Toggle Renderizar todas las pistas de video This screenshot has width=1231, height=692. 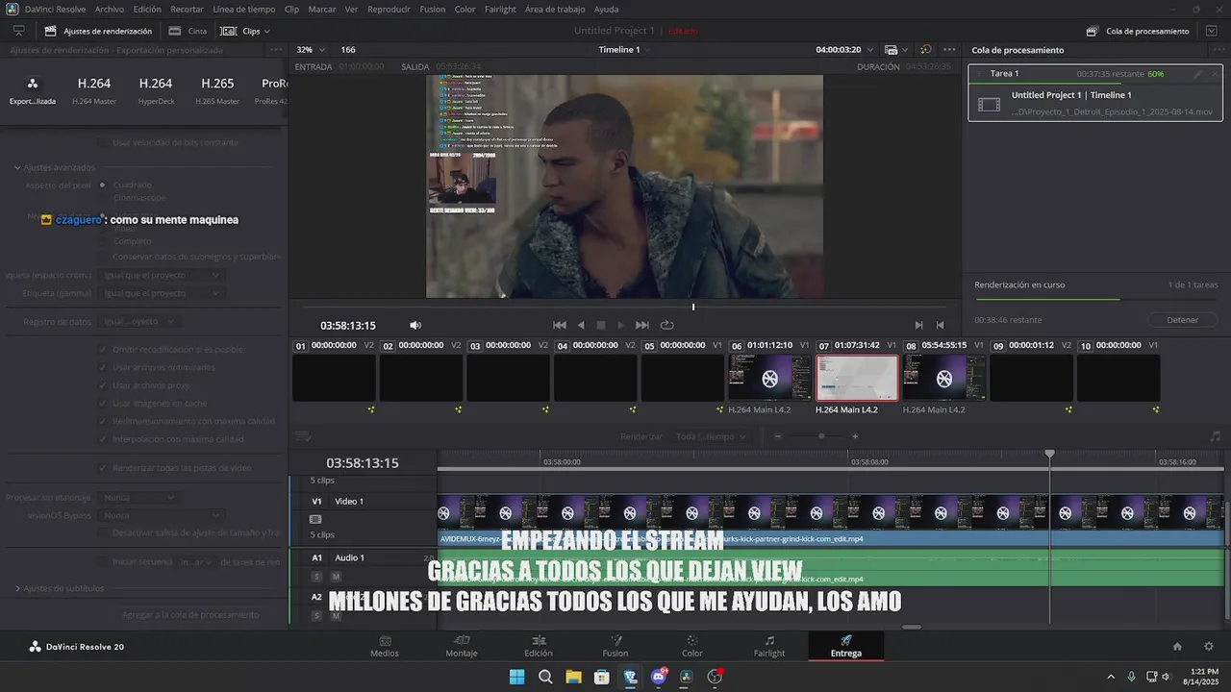[x=103, y=468]
